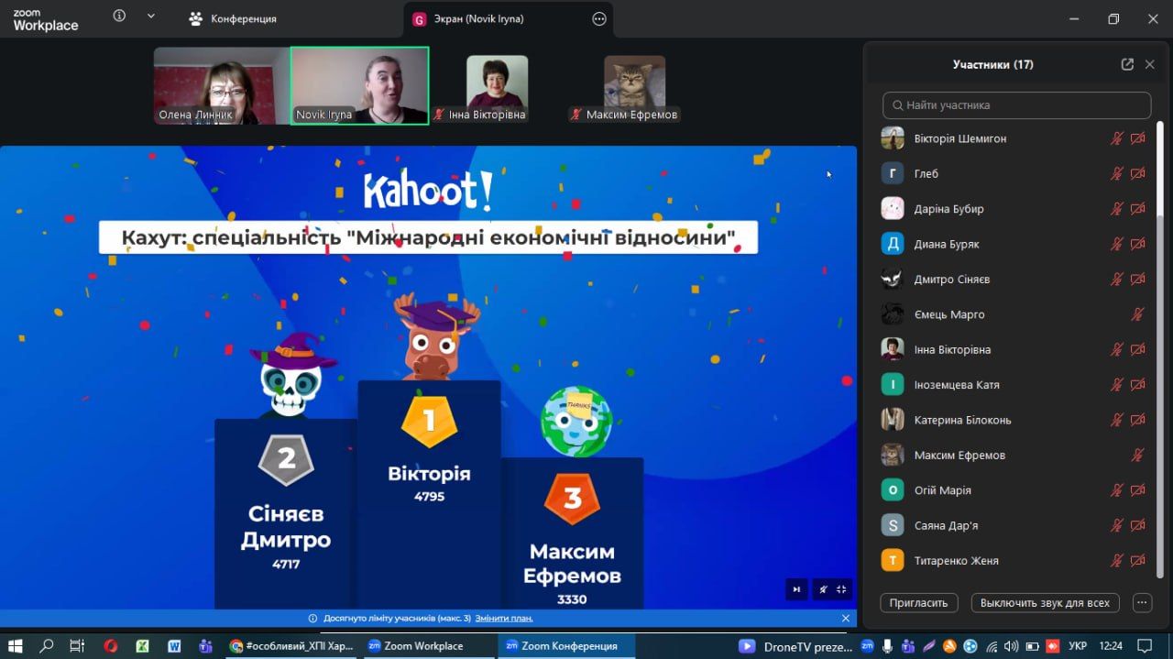Open the Змінити план link
The height and width of the screenshot is (659, 1173).
[x=504, y=619]
